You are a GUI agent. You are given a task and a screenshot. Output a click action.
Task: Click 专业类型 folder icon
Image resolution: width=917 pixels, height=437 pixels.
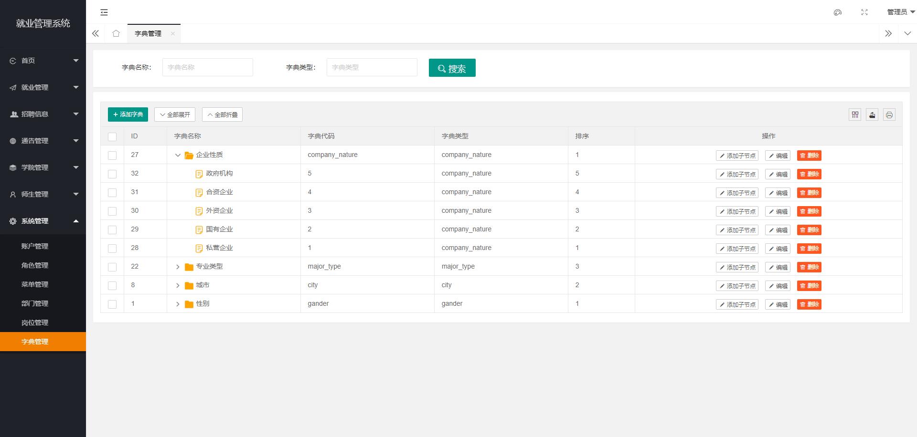tap(189, 267)
